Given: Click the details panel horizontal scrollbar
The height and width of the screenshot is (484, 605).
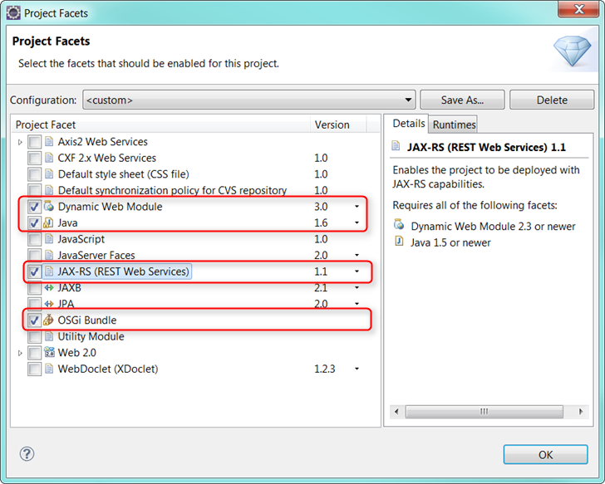Looking at the screenshot, I should tap(487, 411).
